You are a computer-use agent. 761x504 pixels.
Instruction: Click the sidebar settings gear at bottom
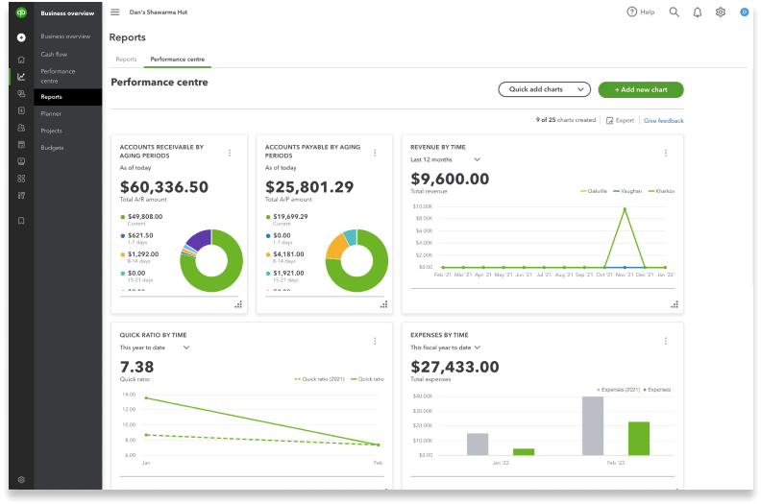(21, 480)
